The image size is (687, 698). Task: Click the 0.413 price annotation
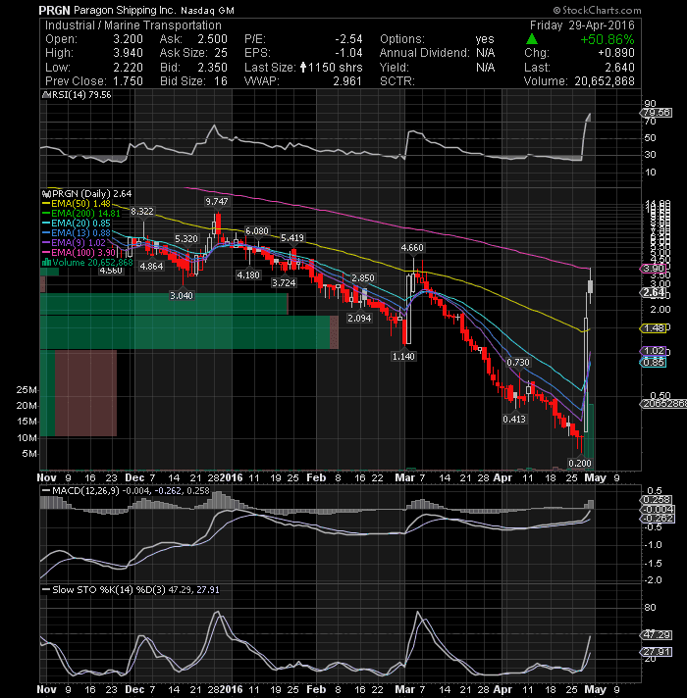click(x=514, y=419)
